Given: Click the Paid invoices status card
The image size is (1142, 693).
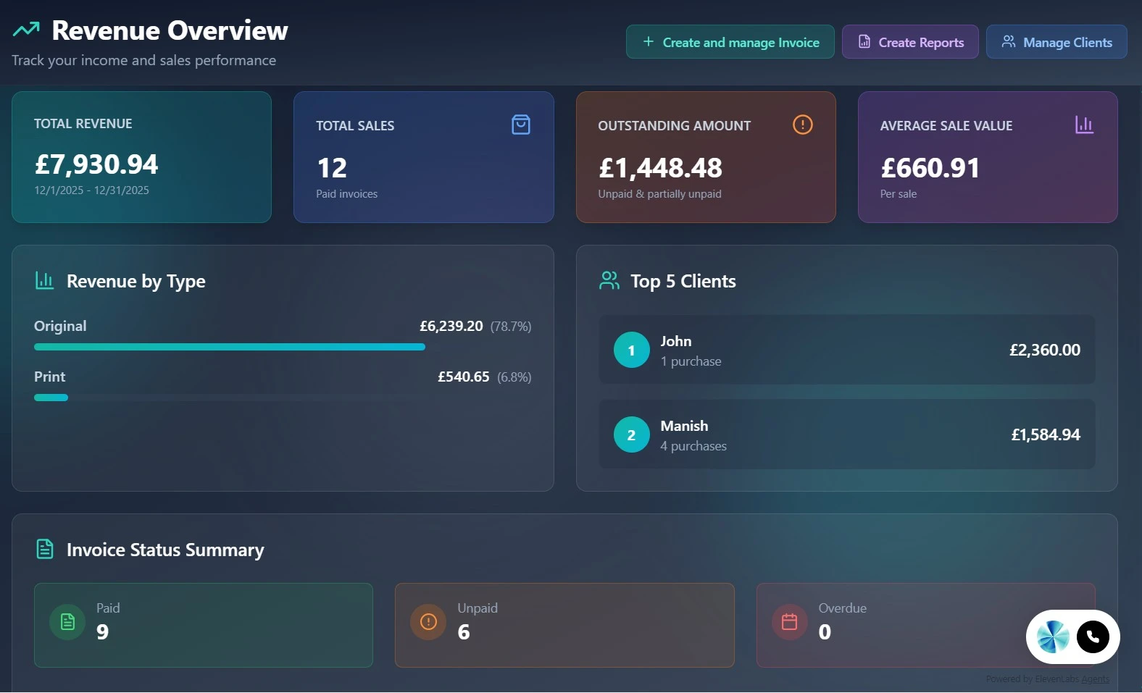Looking at the screenshot, I should point(204,625).
